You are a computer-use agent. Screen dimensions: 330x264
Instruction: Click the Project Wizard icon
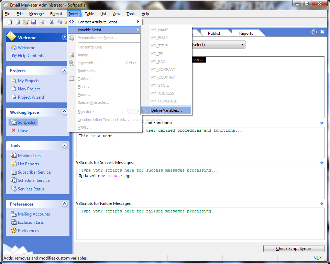(14, 97)
